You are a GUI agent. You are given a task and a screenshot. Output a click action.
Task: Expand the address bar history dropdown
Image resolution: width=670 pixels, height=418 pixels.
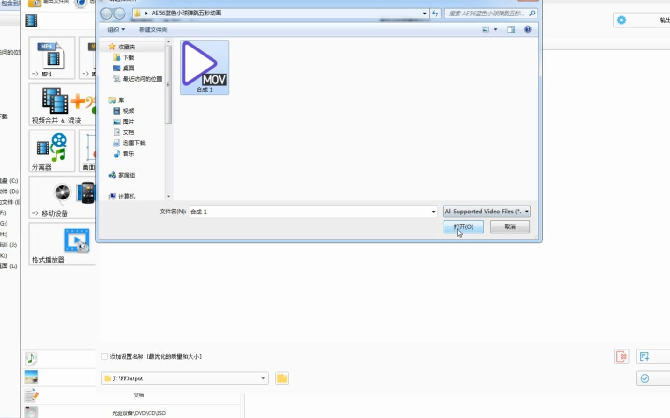[424, 14]
